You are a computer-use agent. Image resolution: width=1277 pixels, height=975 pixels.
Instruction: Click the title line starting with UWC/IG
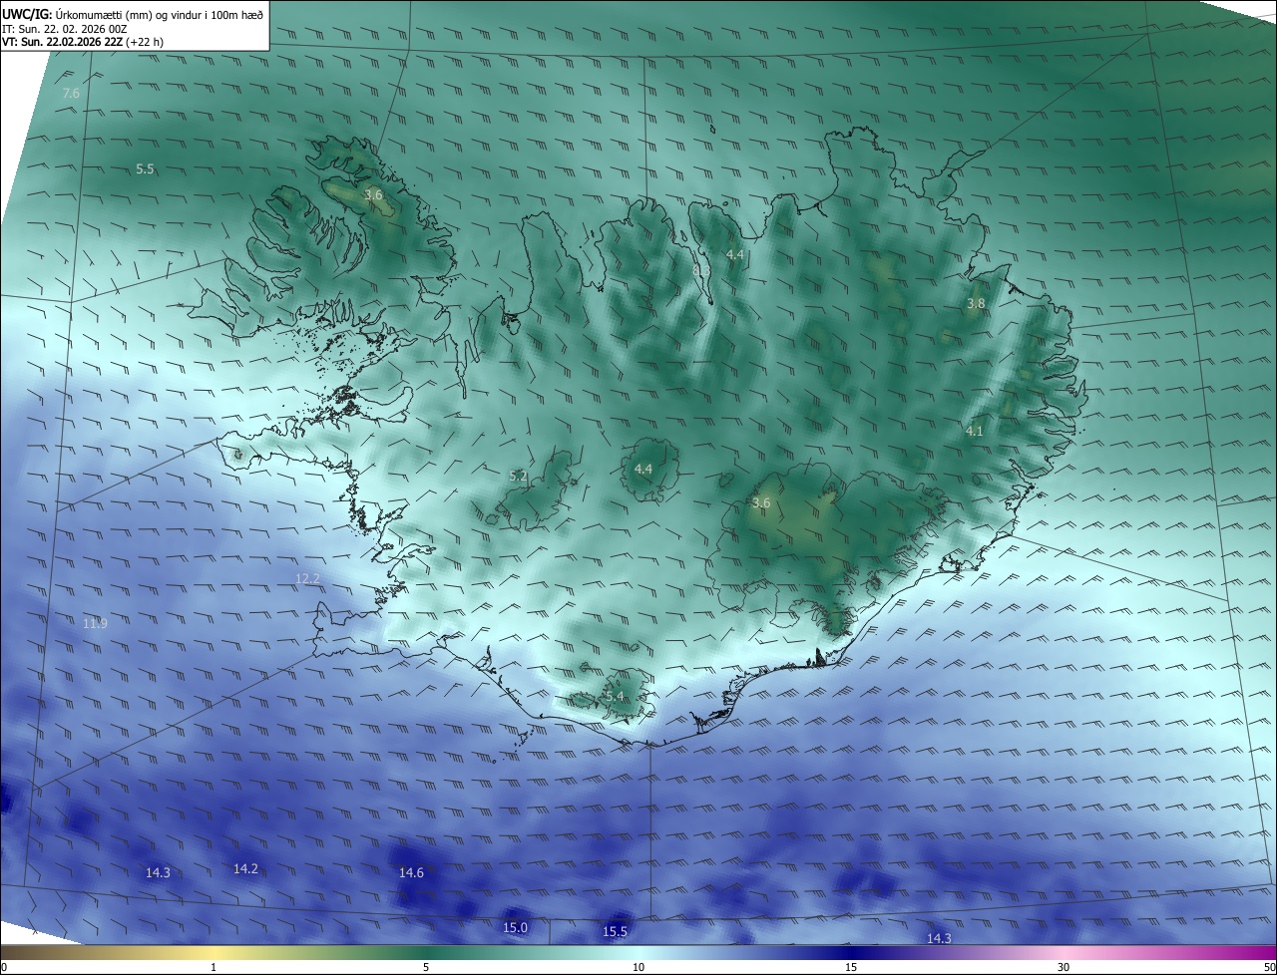(x=133, y=14)
